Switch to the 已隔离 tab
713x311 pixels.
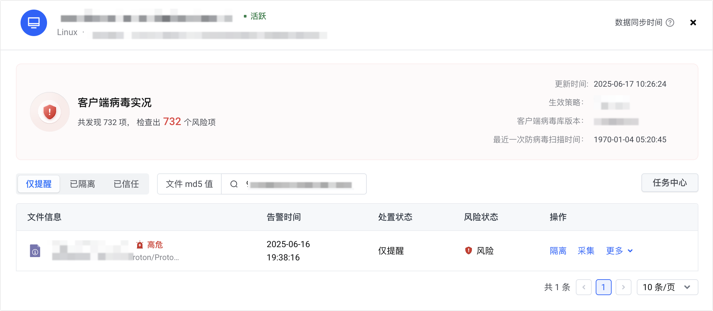[82, 184]
